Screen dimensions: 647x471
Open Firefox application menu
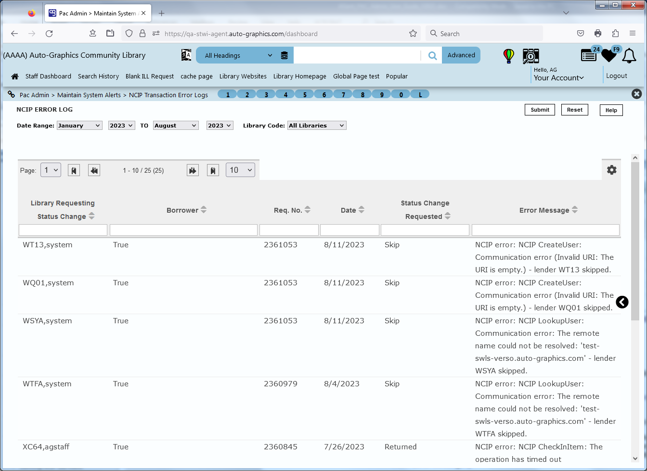633,34
